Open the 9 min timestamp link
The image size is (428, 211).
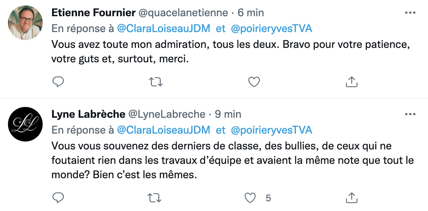[x=228, y=114]
